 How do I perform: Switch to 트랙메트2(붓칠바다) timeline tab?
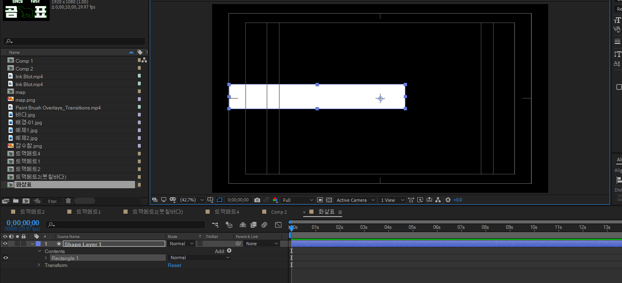click(158, 212)
